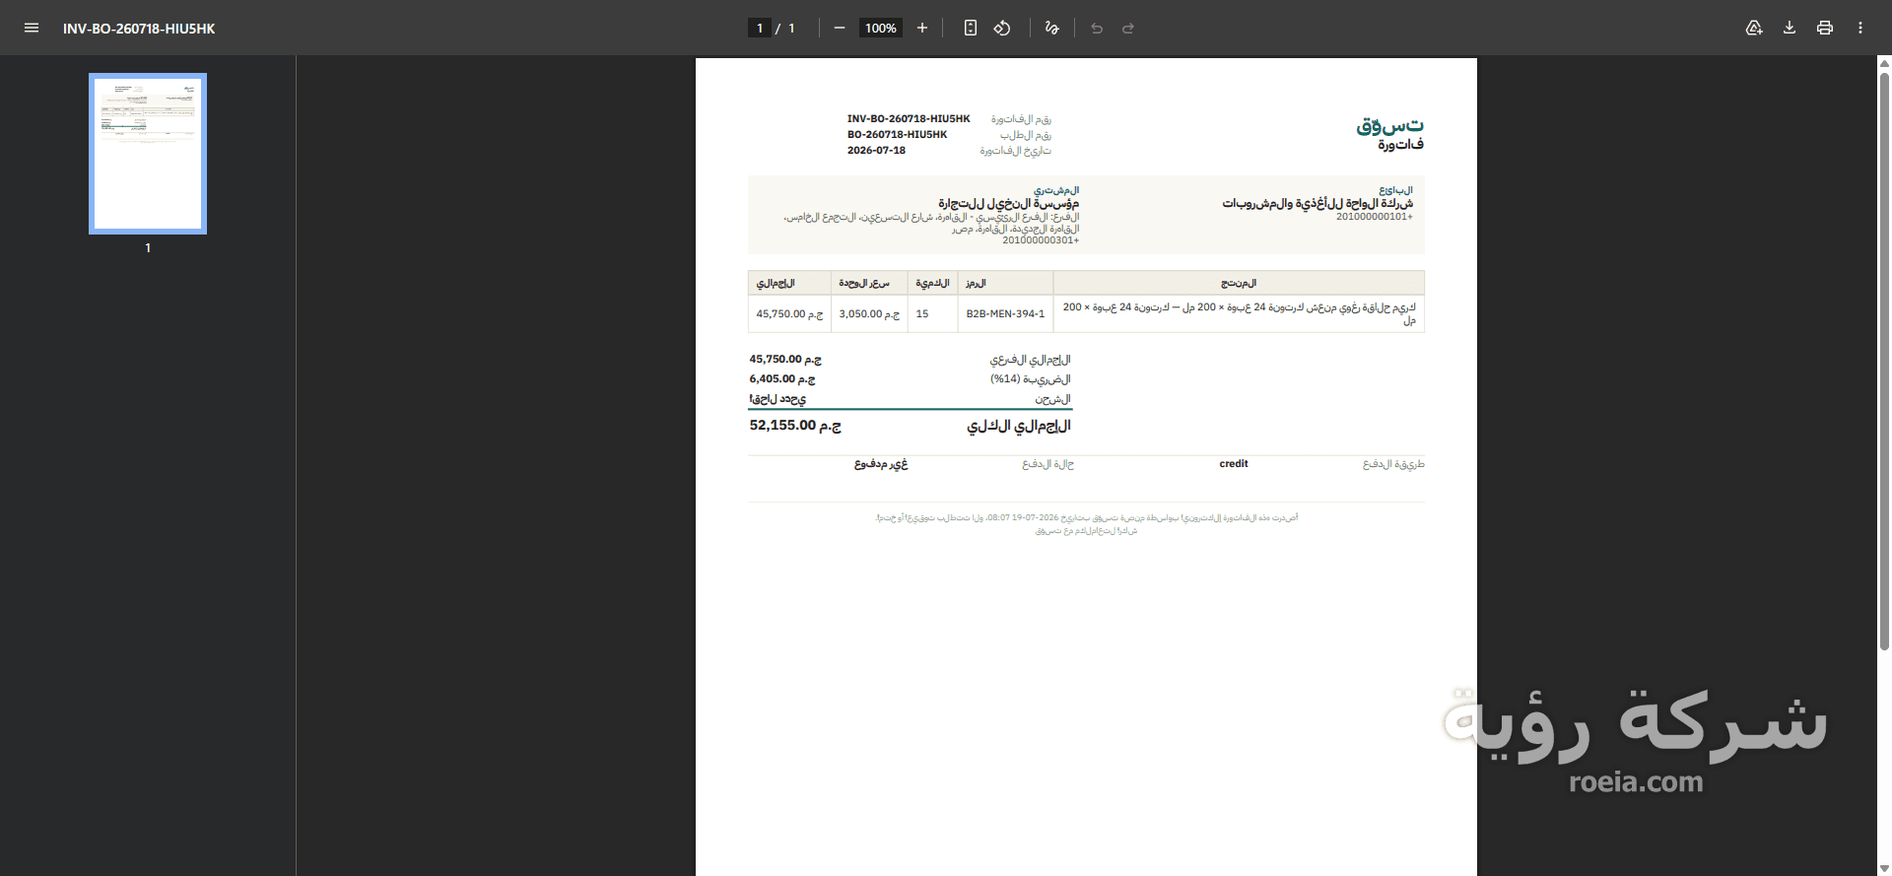Click the document title INV-BO-260718-HIU5HK
The width and height of the screenshot is (1892, 876).
(139, 29)
